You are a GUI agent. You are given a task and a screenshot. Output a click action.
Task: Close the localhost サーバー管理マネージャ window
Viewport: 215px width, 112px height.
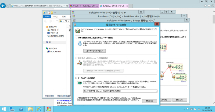[184, 16]
